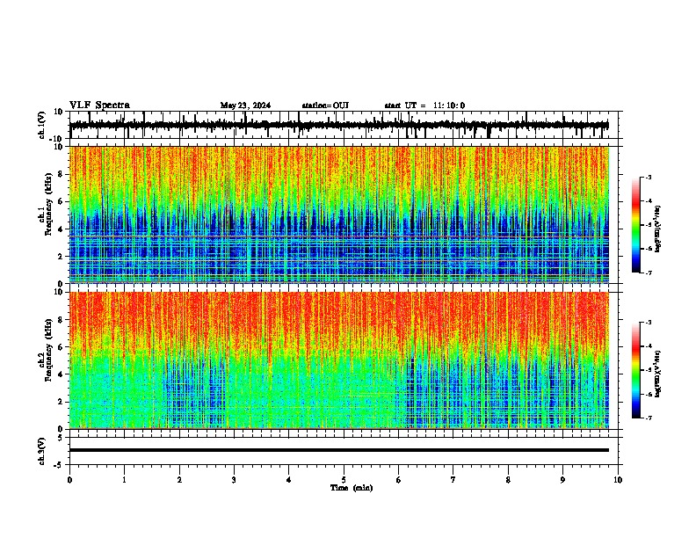Click the "Time (min)" axis label
Image resolution: width=696 pixels, height=538 pixels.
352,488
